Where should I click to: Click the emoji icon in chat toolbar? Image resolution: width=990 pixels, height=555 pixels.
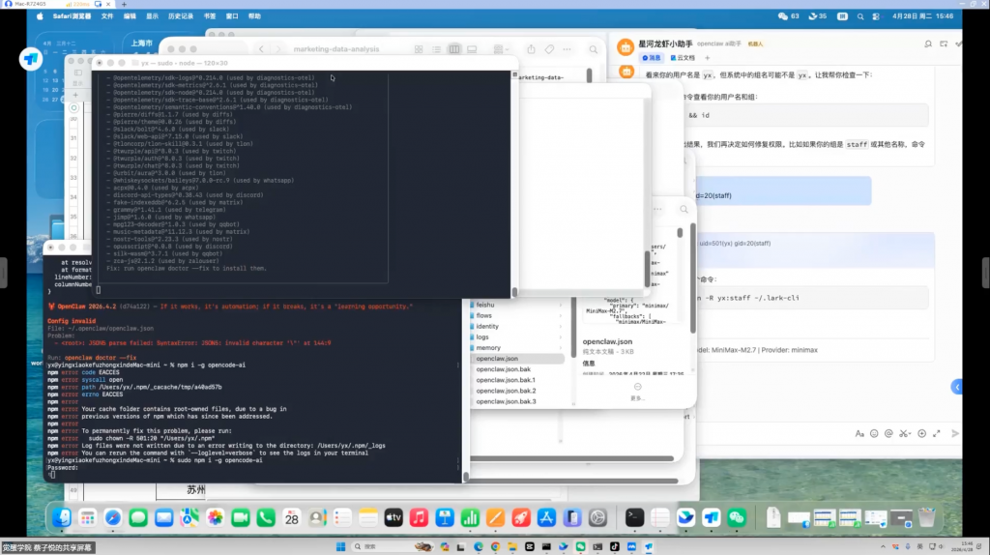coord(874,434)
